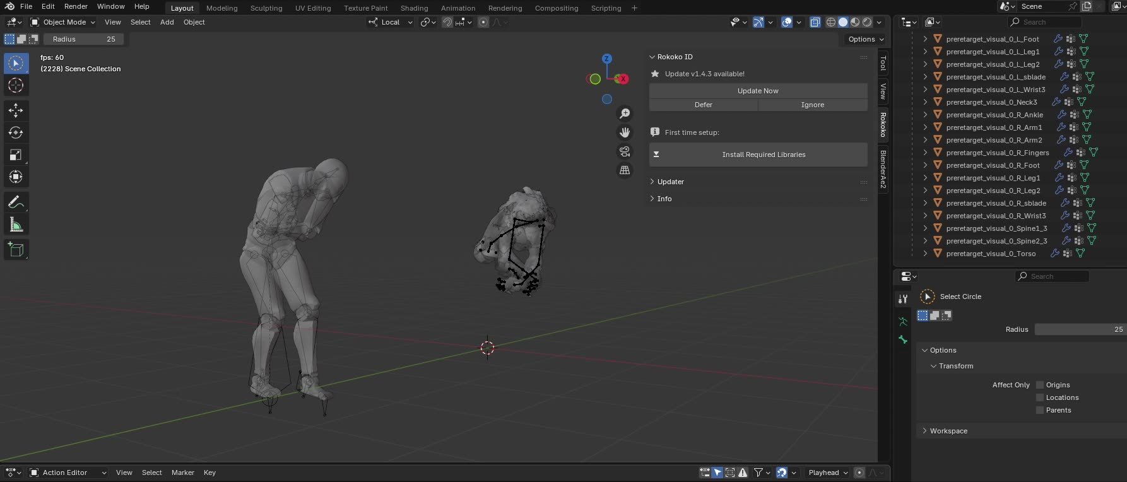This screenshot has height=482, width=1127.
Task: Select the Cursor tool in the toolbar
Action: 16,85
